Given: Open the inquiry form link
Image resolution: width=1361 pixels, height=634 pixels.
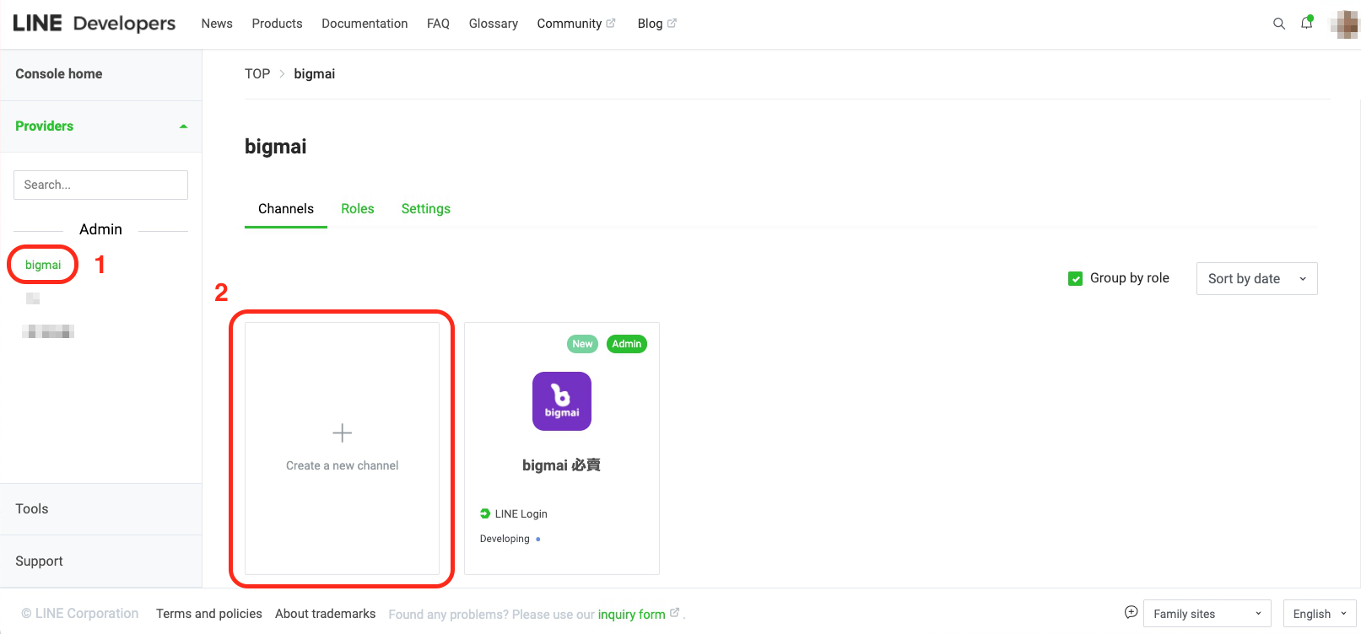Looking at the screenshot, I should coord(632,615).
